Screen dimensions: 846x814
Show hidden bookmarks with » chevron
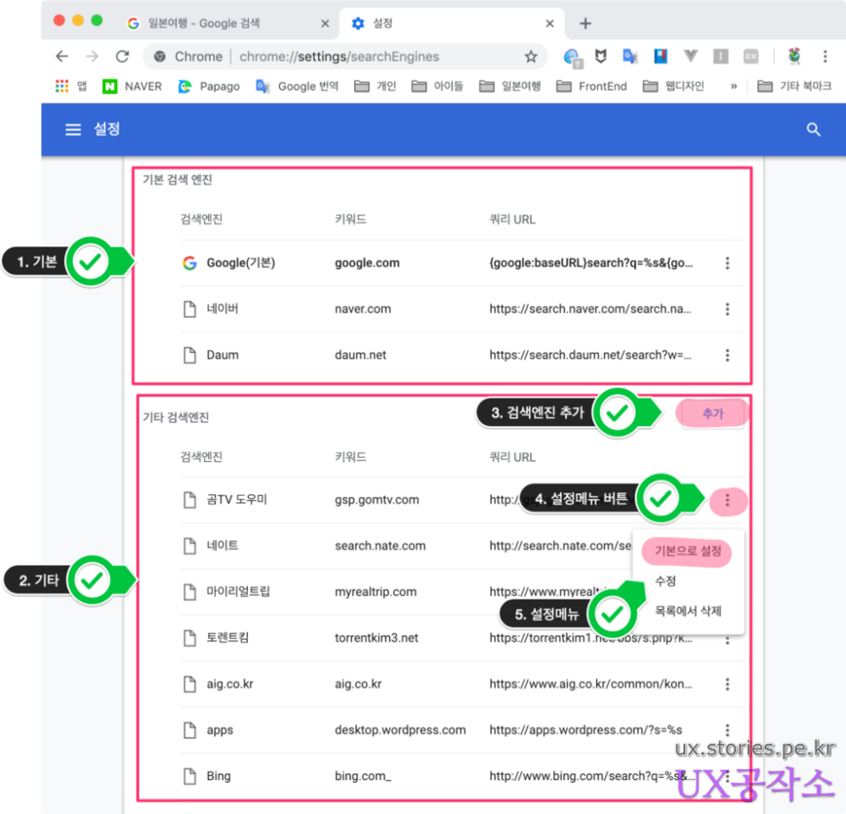tap(734, 87)
